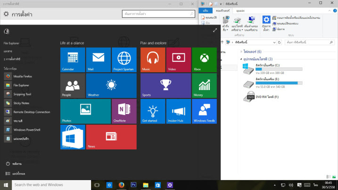The image size is (338, 190).
Task: Click the E: drive usage bar
Action: click(x=279, y=83)
